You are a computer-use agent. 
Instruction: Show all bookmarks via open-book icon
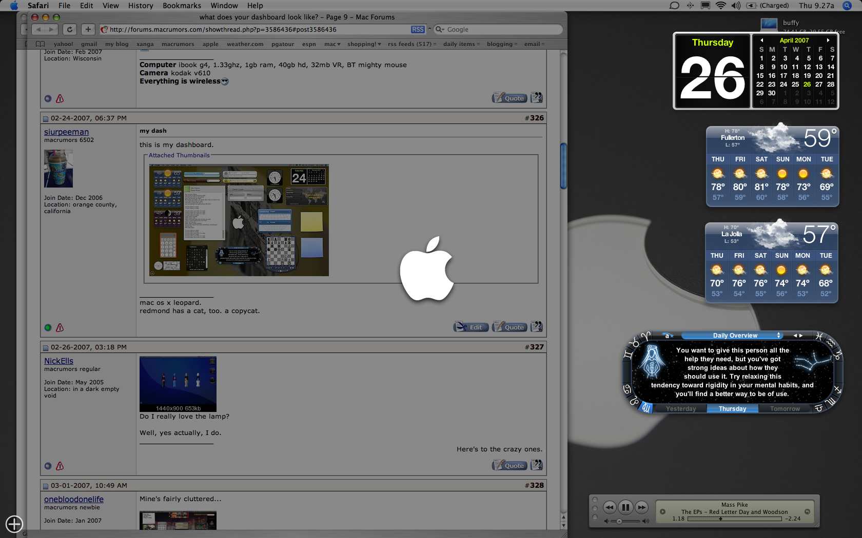point(40,44)
